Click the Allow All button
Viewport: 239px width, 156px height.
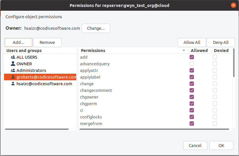192,42
